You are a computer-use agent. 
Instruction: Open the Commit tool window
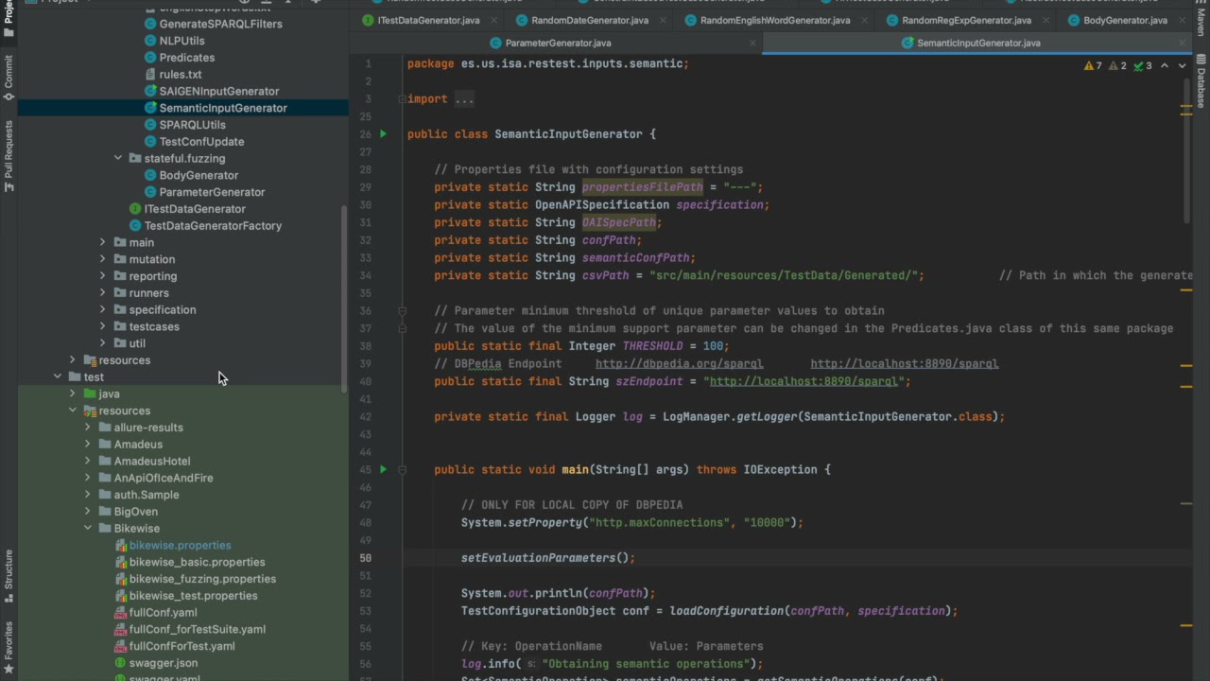tap(9, 78)
